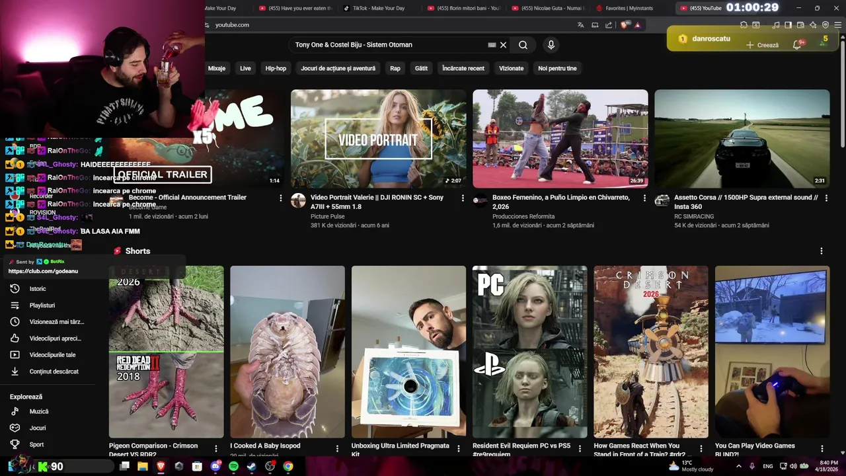Image resolution: width=846 pixels, height=476 pixels.
Task: Open the media control music note icon
Action: point(775,25)
